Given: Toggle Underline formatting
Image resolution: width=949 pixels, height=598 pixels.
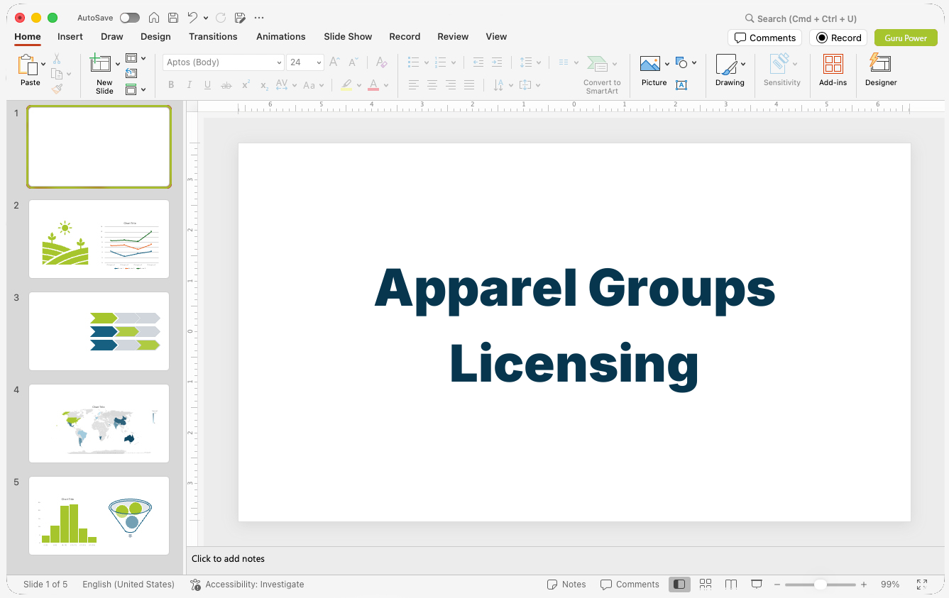Looking at the screenshot, I should click(208, 85).
